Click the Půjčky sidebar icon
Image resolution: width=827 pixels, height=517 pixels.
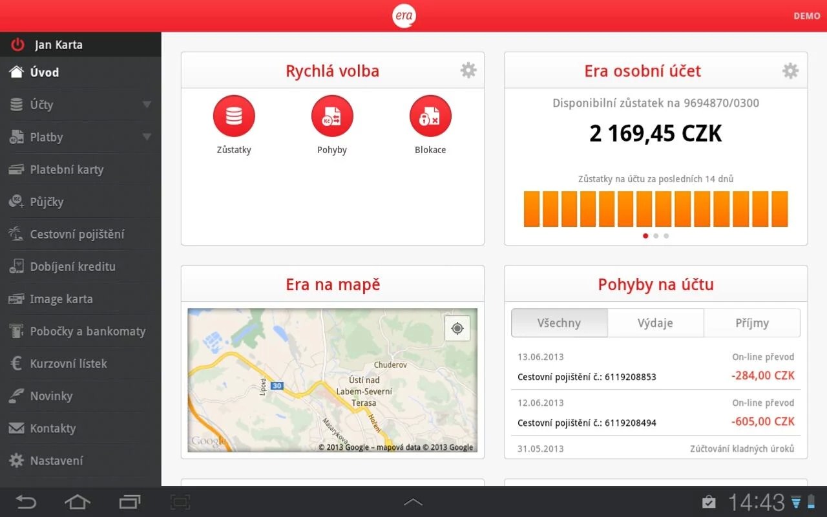click(17, 202)
